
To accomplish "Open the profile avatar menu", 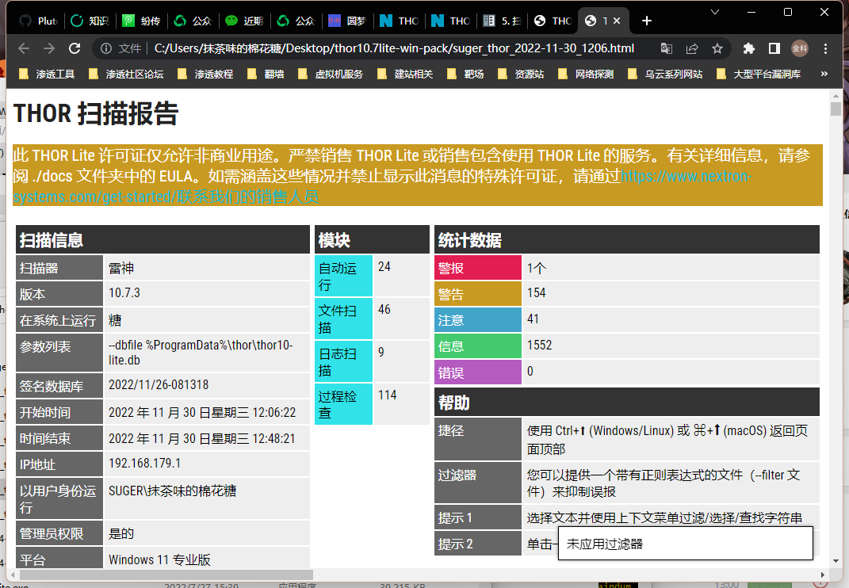I will (x=800, y=48).
